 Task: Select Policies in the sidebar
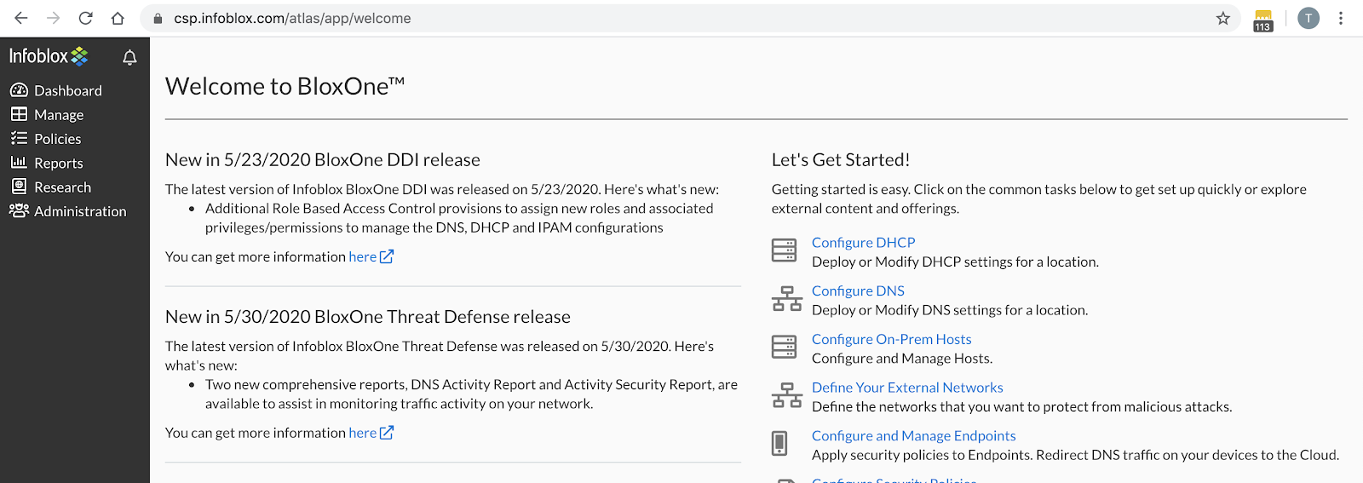click(57, 139)
